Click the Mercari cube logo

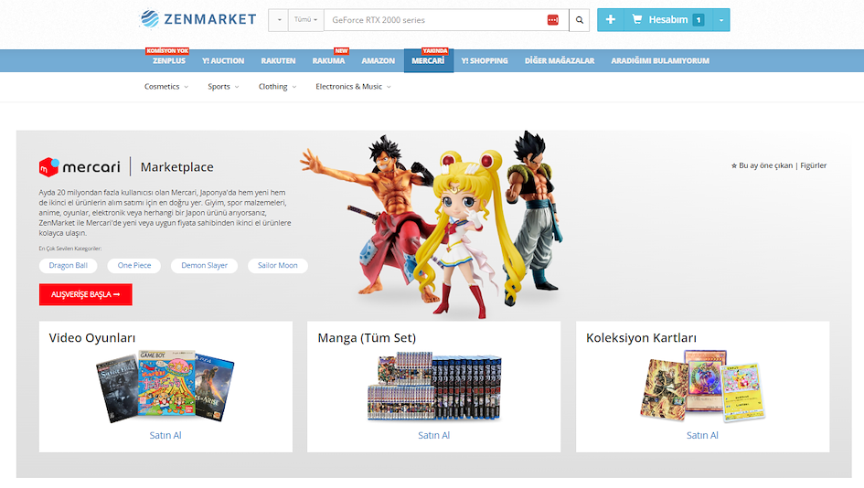click(x=48, y=167)
